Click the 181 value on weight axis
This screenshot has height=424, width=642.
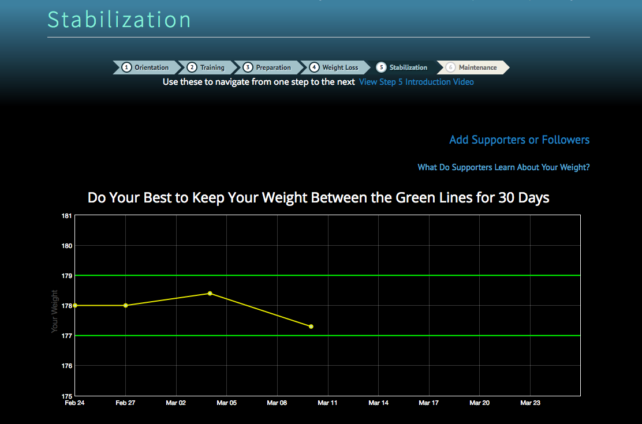[x=66, y=216]
